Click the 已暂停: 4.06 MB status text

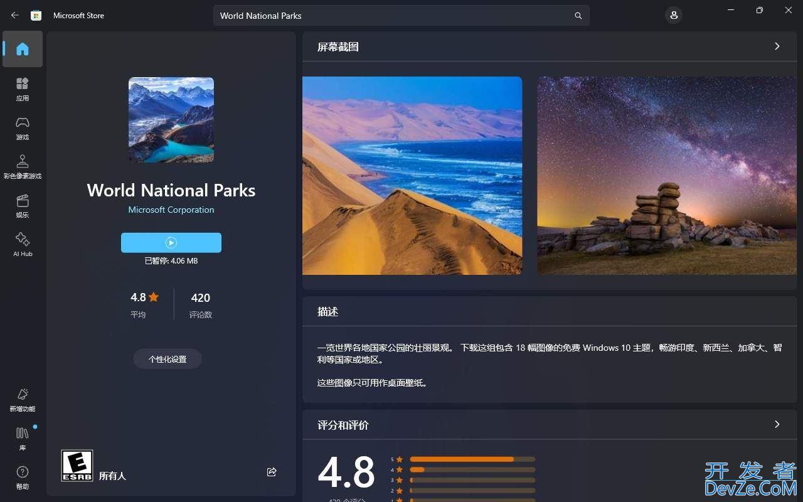[171, 260]
